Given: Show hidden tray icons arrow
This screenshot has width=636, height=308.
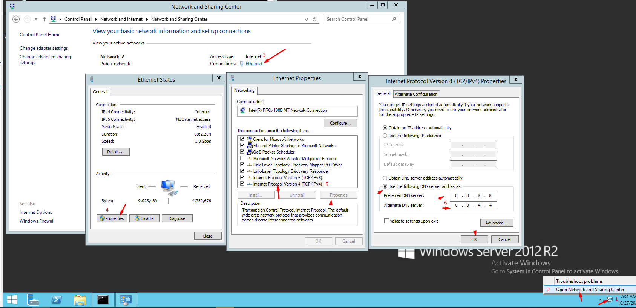Looking at the screenshot, I should tap(600, 300).
